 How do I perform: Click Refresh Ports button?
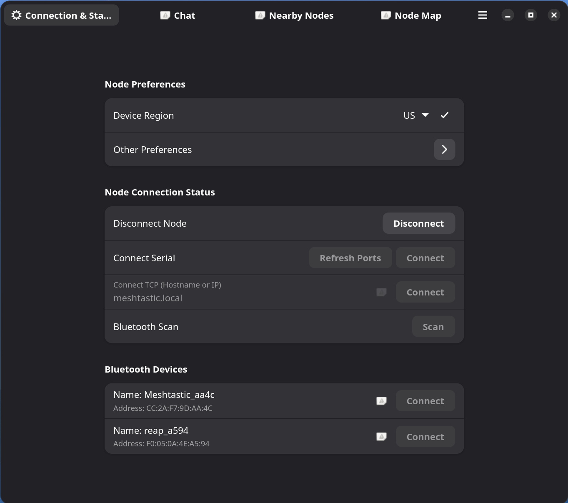pyautogui.click(x=350, y=258)
